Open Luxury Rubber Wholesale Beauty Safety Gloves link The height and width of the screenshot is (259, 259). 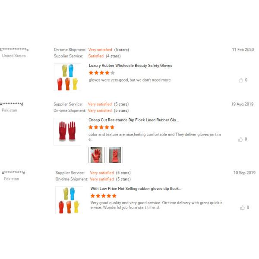pos(130,66)
